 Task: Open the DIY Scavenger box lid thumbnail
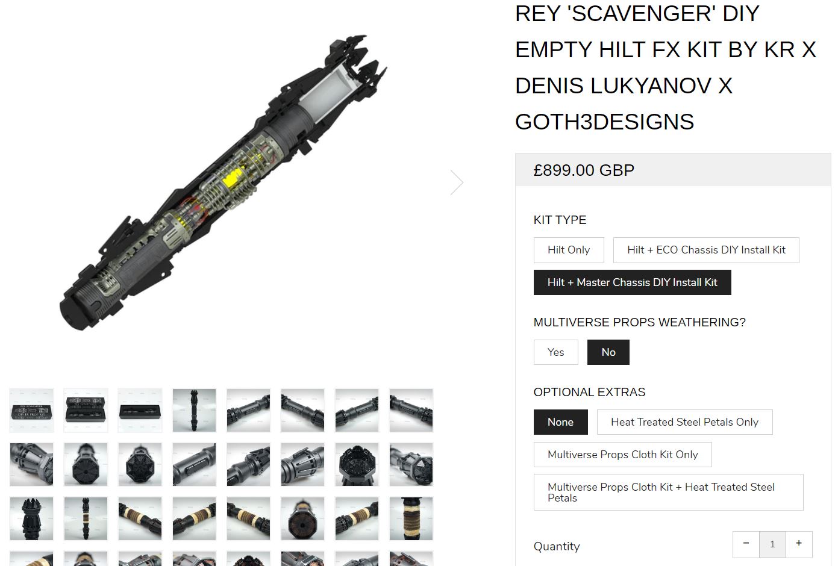point(31,411)
